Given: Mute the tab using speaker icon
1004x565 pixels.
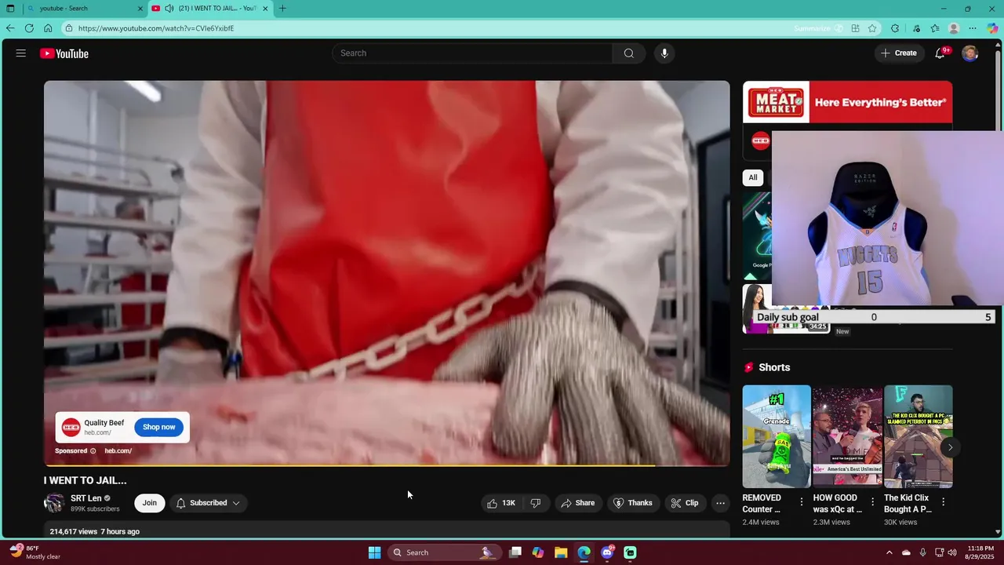Looking at the screenshot, I should click(x=169, y=9).
